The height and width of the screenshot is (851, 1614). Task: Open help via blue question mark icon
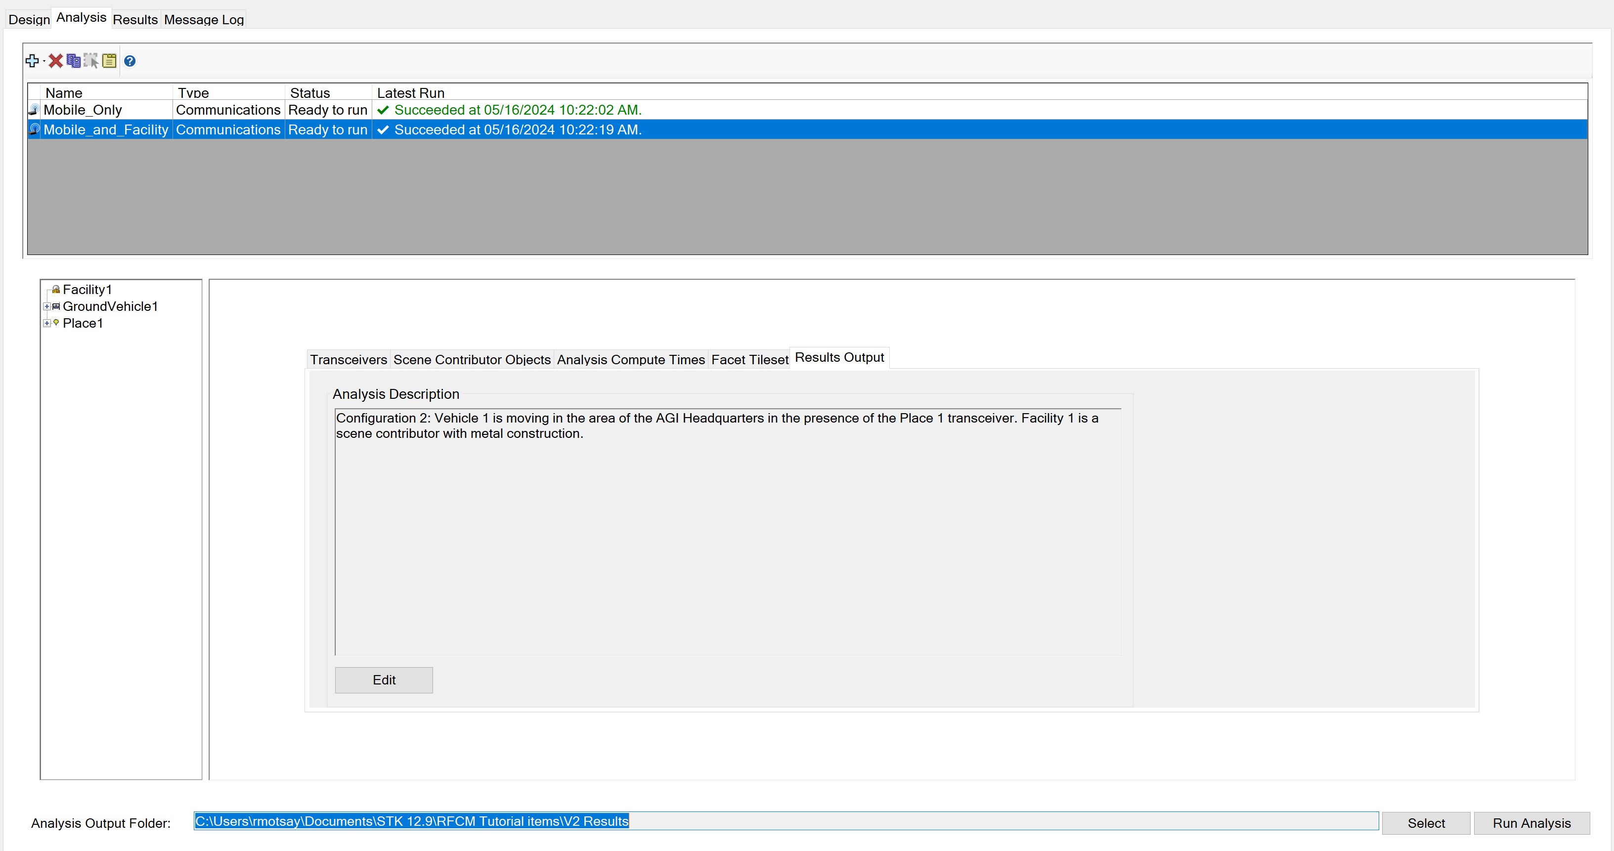click(x=130, y=61)
